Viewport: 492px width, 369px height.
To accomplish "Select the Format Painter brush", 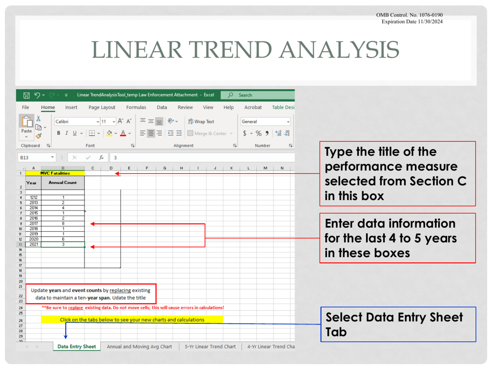I will (x=38, y=136).
